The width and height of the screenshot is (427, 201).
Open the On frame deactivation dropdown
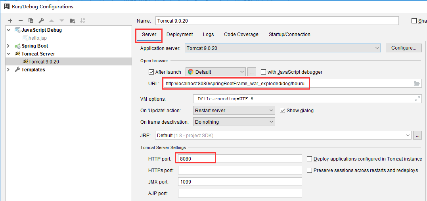point(234,122)
